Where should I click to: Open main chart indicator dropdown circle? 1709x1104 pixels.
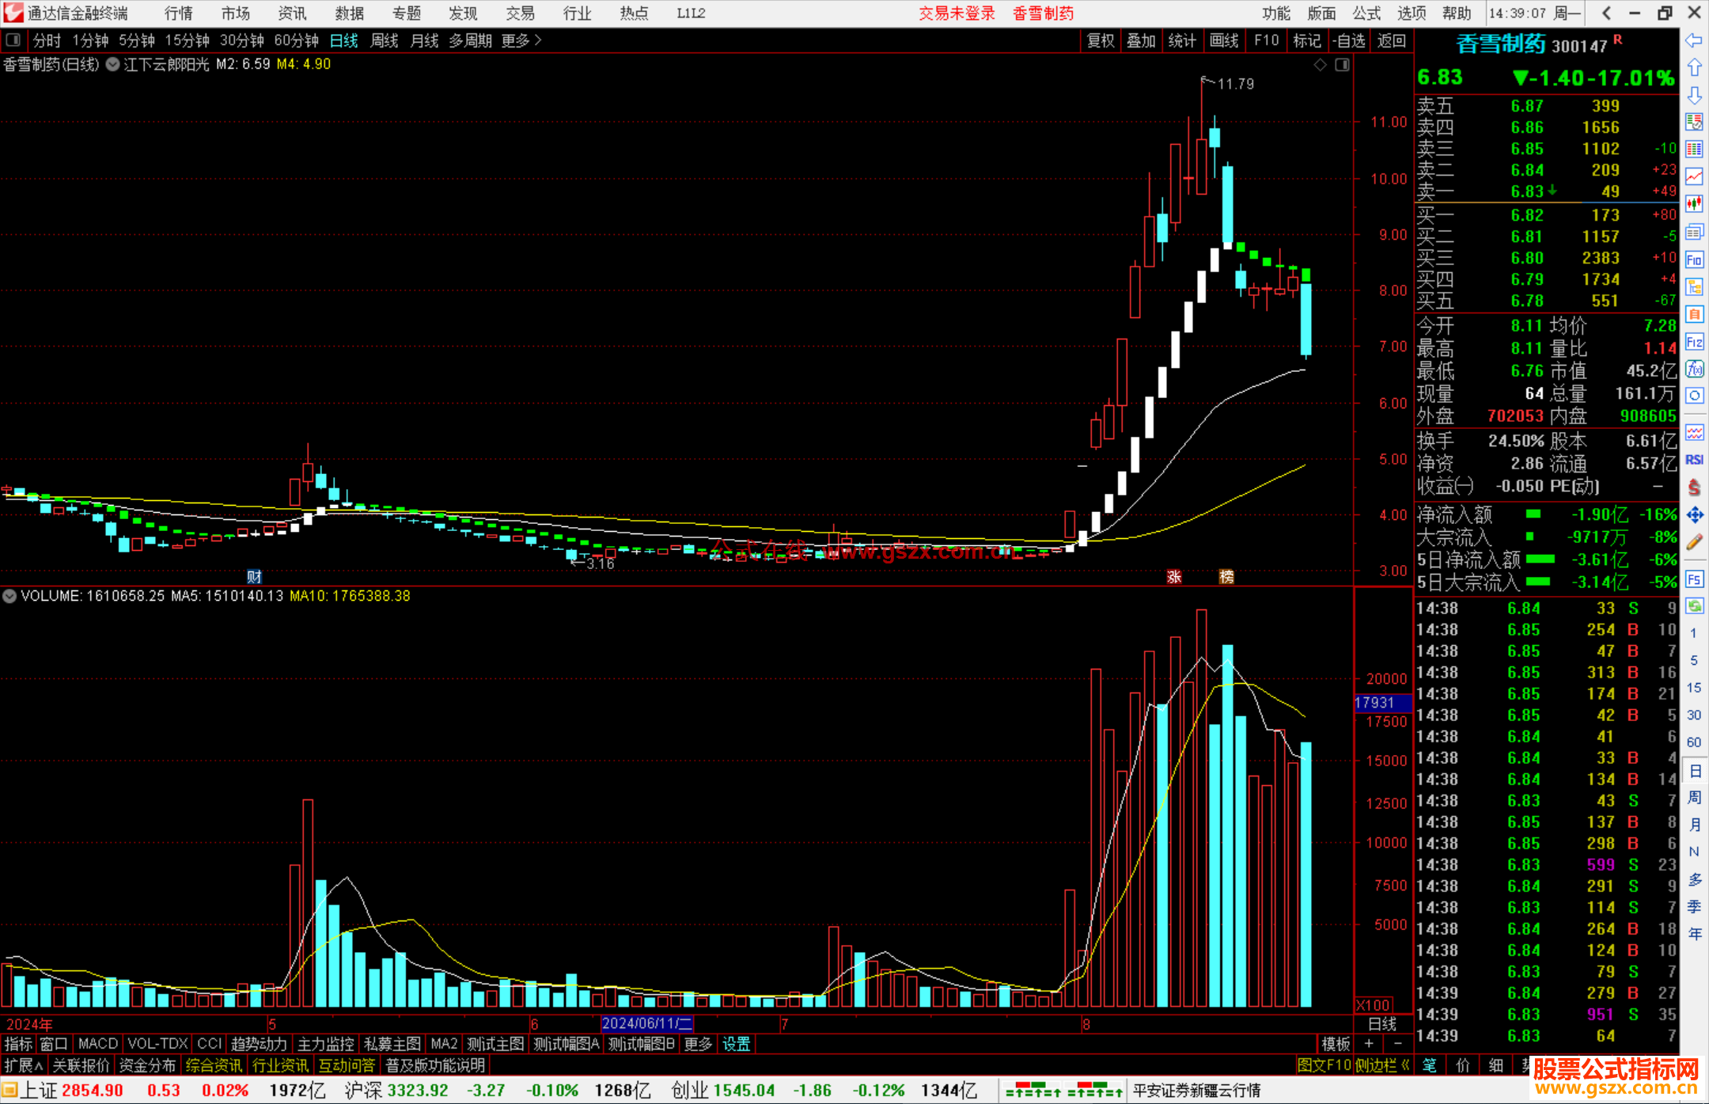pyautogui.click(x=112, y=65)
